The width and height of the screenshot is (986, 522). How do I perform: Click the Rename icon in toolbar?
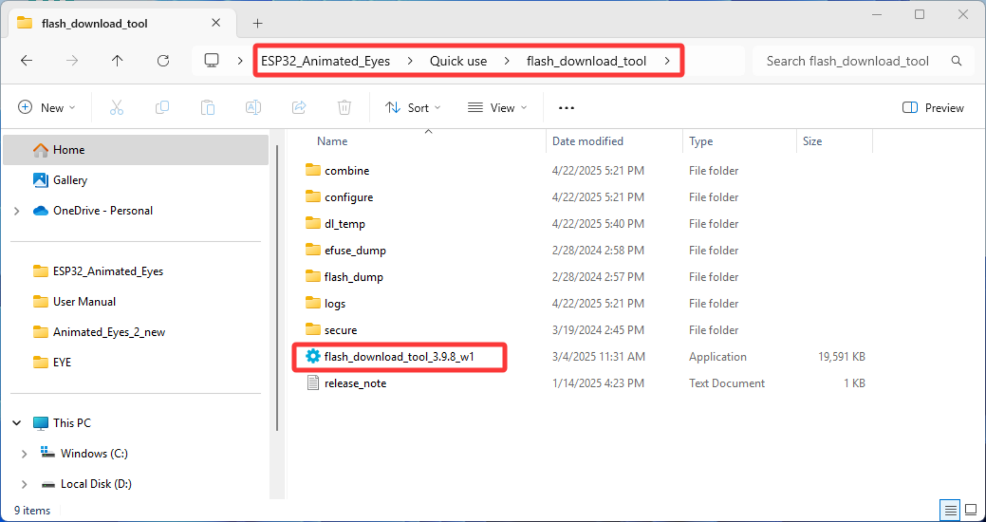[253, 107]
